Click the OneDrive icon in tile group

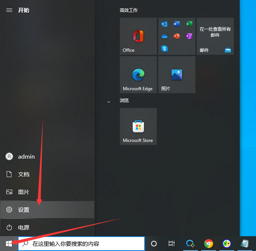point(165,36)
